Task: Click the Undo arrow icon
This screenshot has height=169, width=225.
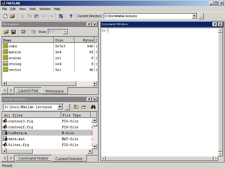Action: pos(44,16)
